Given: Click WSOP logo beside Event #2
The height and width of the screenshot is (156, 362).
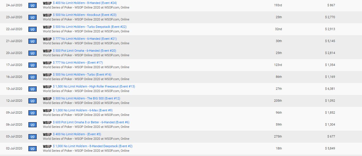Looking at the screenshot, I should (47, 146).
